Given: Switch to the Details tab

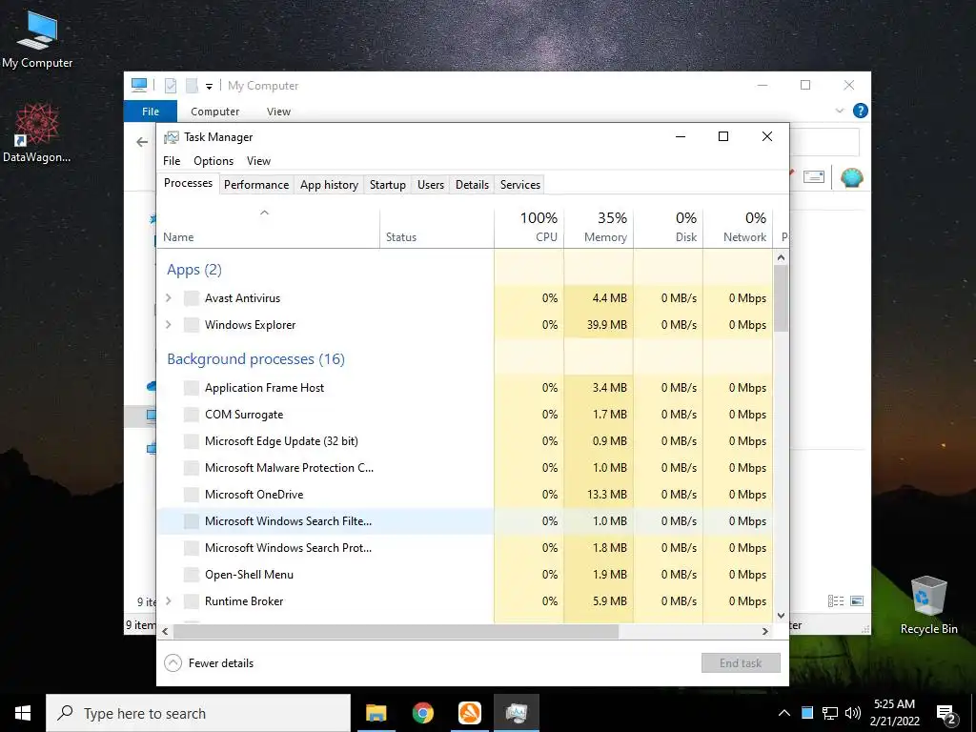Looking at the screenshot, I should (x=473, y=185).
